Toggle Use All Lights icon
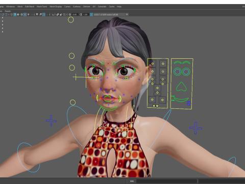 coord(28,14)
